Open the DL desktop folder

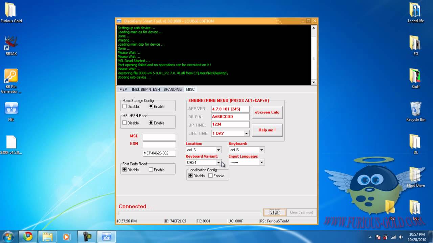pos(415,144)
